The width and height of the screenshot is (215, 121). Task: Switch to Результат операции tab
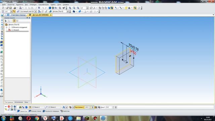51,111
